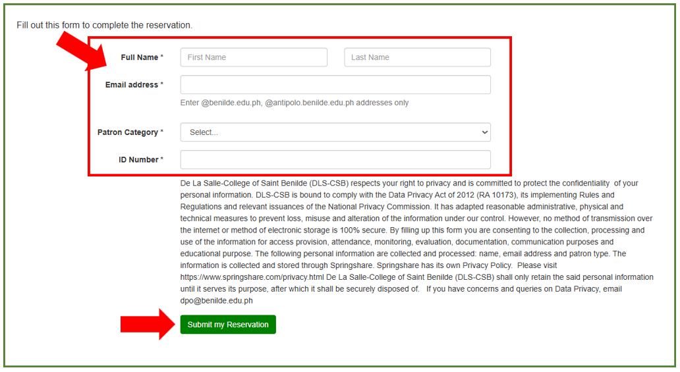Click the Patron Category field label
The height and width of the screenshot is (372, 680).
click(128, 132)
